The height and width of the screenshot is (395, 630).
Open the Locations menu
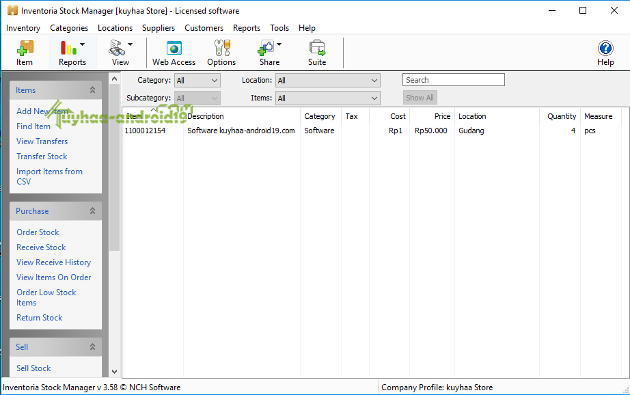115,28
